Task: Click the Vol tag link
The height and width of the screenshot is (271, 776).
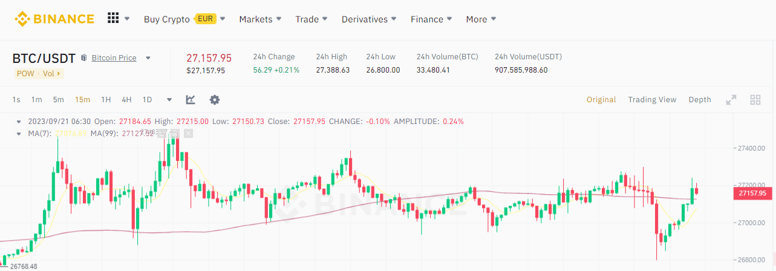Action: (51, 74)
